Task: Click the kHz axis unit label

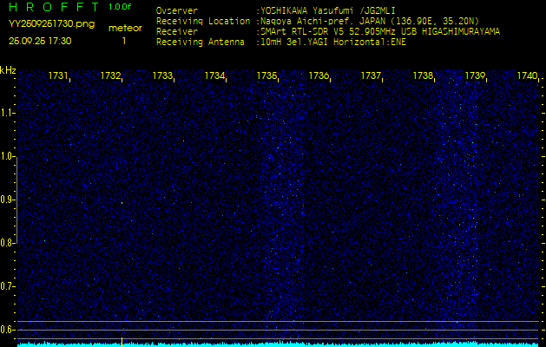Action: point(8,70)
